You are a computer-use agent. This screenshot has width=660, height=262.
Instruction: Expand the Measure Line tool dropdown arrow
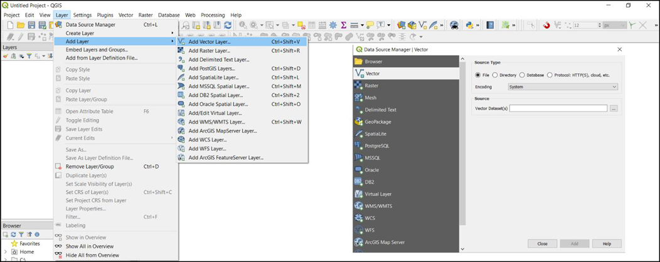[x=363, y=25]
